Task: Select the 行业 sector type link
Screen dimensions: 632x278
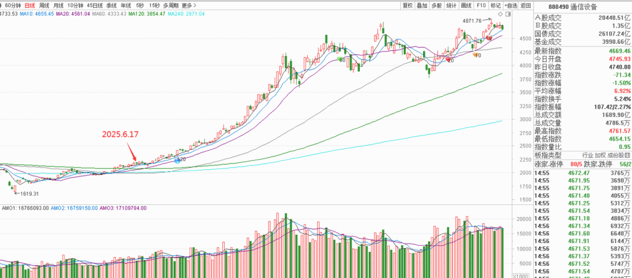Action: (588, 155)
